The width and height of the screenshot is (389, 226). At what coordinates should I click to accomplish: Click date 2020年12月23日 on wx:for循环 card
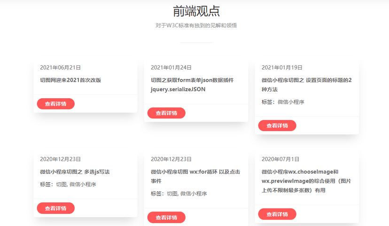click(x=171, y=159)
